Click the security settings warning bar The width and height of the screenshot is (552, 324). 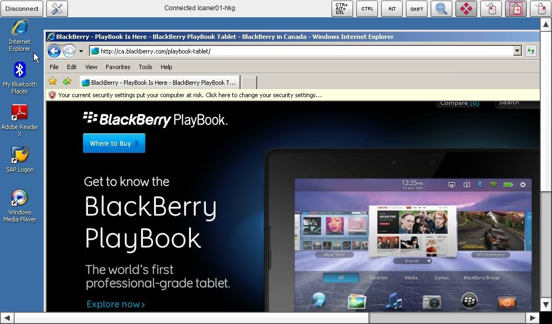[x=190, y=95]
